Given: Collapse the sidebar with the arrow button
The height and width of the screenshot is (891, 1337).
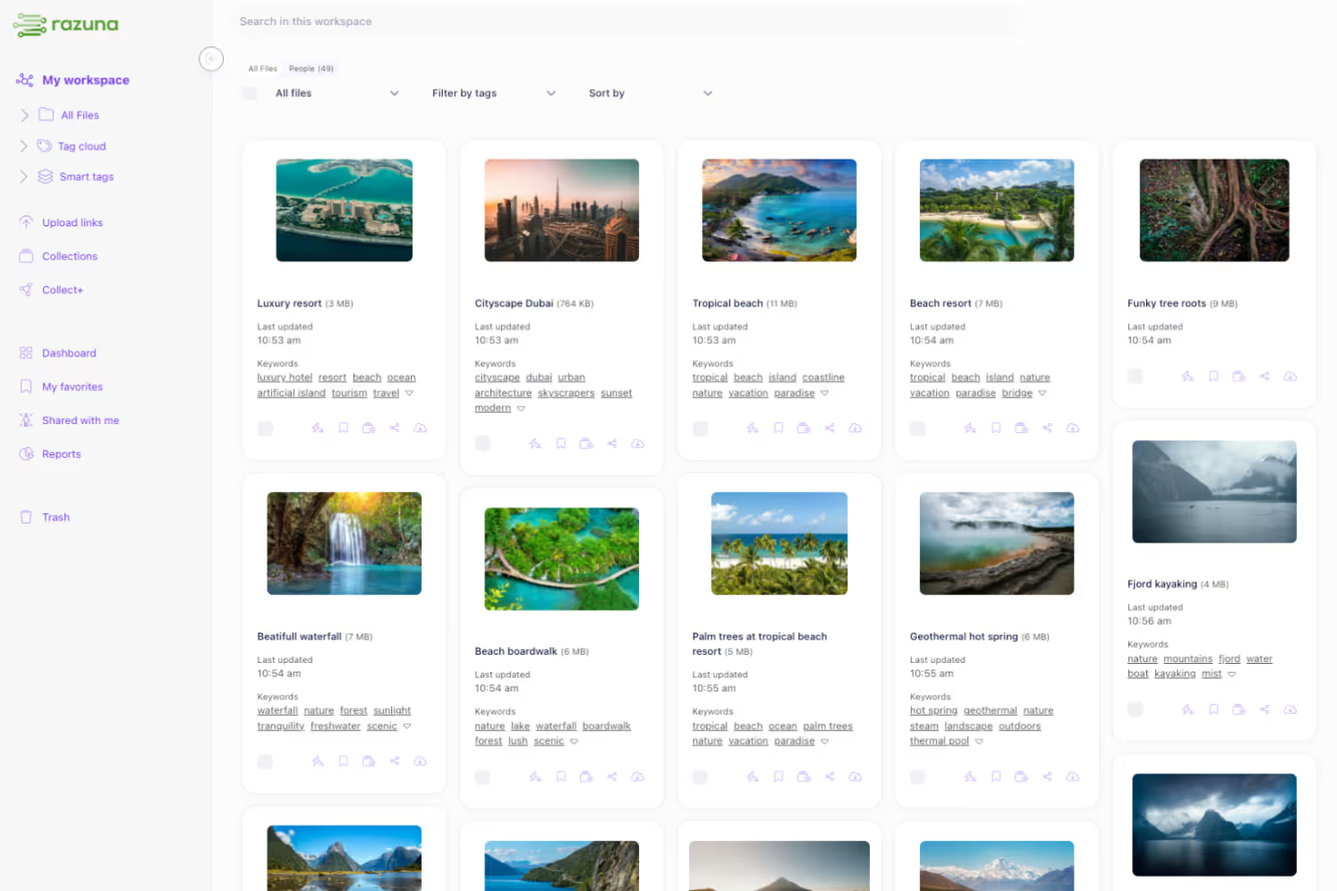Looking at the screenshot, I should pyautogui.click(x=211, y=59).
